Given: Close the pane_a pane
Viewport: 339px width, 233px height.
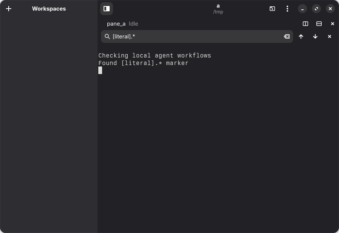Looking at the screenshot, I should [333, 24].
